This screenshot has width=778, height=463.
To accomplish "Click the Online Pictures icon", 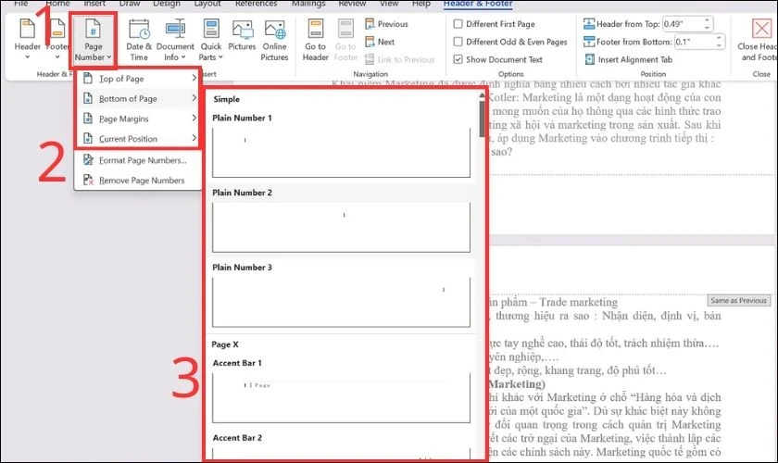I will 274,41.
